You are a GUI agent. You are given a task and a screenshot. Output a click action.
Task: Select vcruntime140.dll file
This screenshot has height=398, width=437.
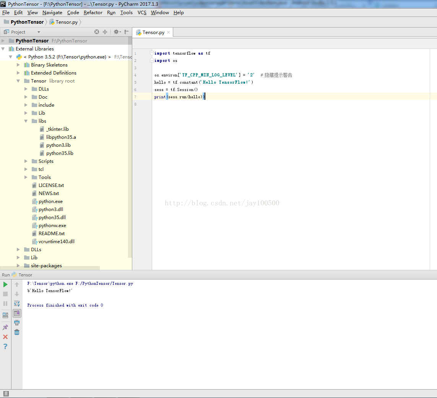point(57,242)
